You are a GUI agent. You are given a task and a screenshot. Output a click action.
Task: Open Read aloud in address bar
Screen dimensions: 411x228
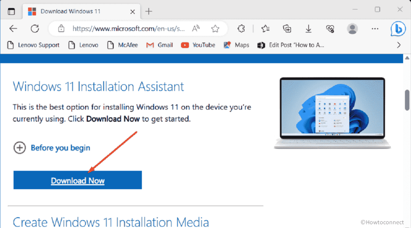196,28
